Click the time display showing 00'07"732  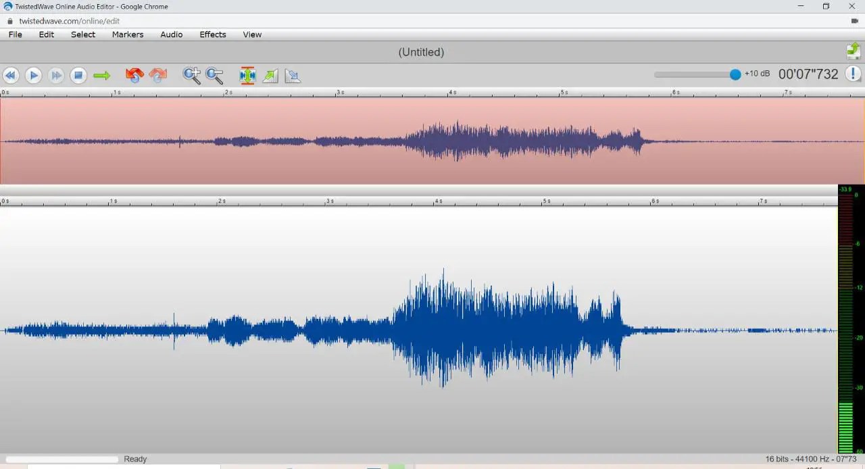pyautogui.click(x=808, y=74)
